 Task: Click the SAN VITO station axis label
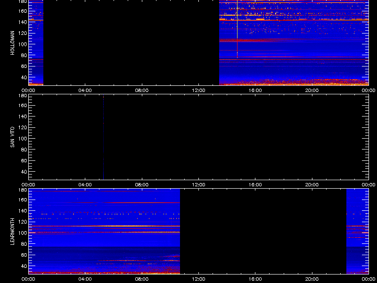tap(13, 137)
